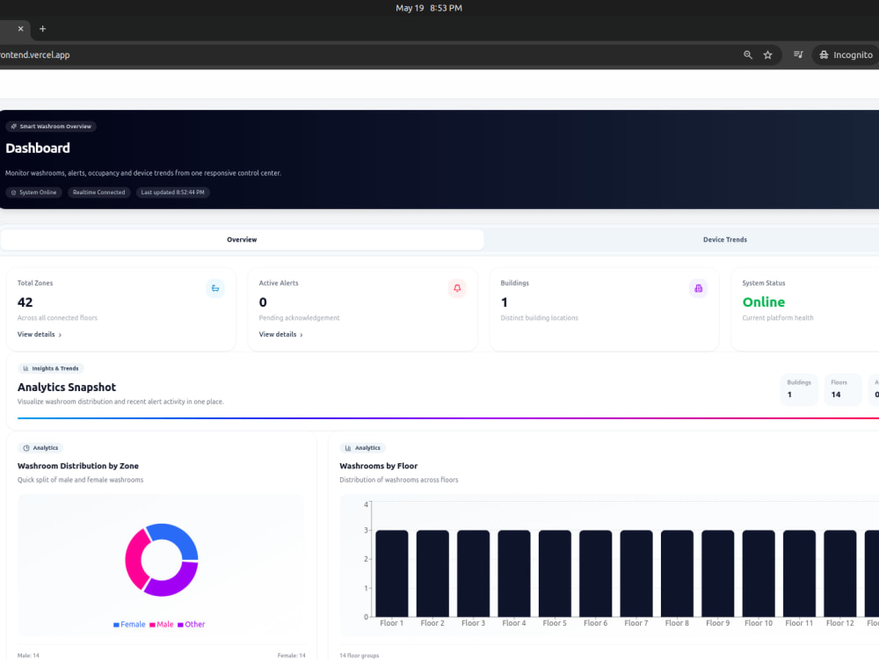Image resolution: width=879 pixels, height=660 pixels.
Task: Toggle the Other legend swatch
Action: tap(180, 625)
